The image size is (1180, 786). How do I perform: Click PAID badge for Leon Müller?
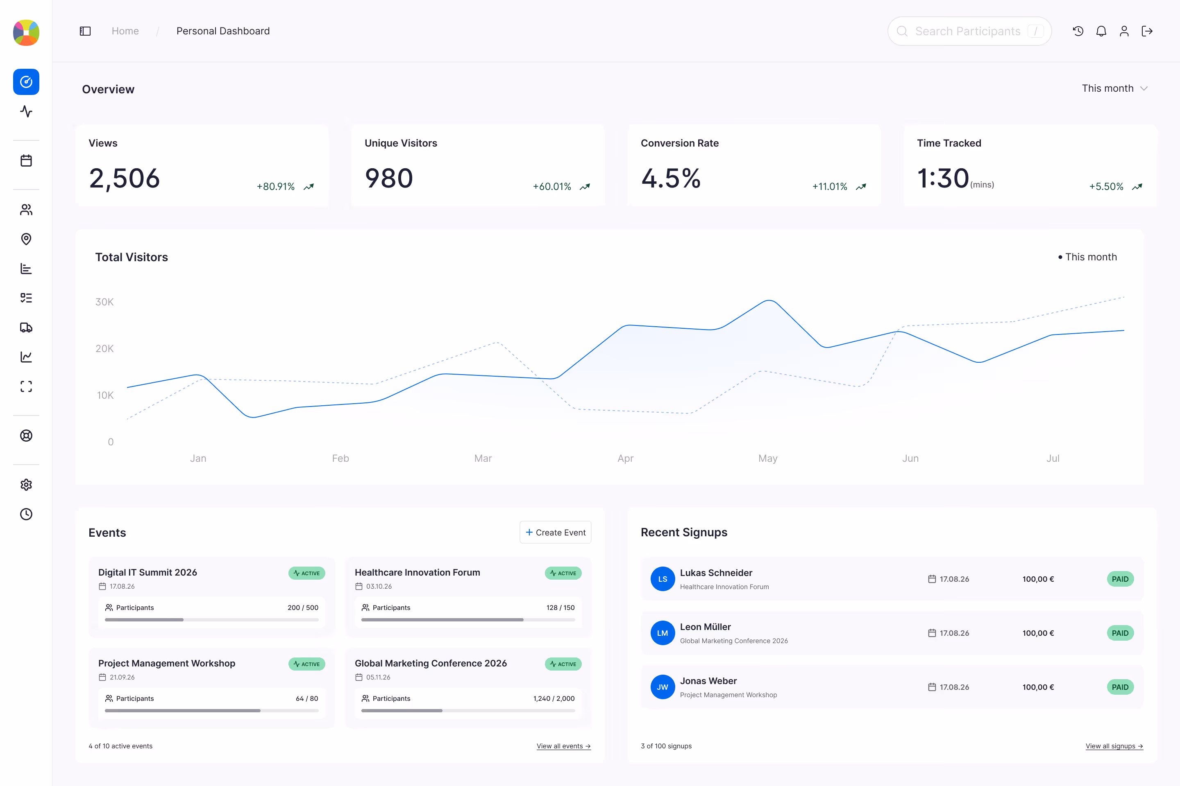point(1120,633)
